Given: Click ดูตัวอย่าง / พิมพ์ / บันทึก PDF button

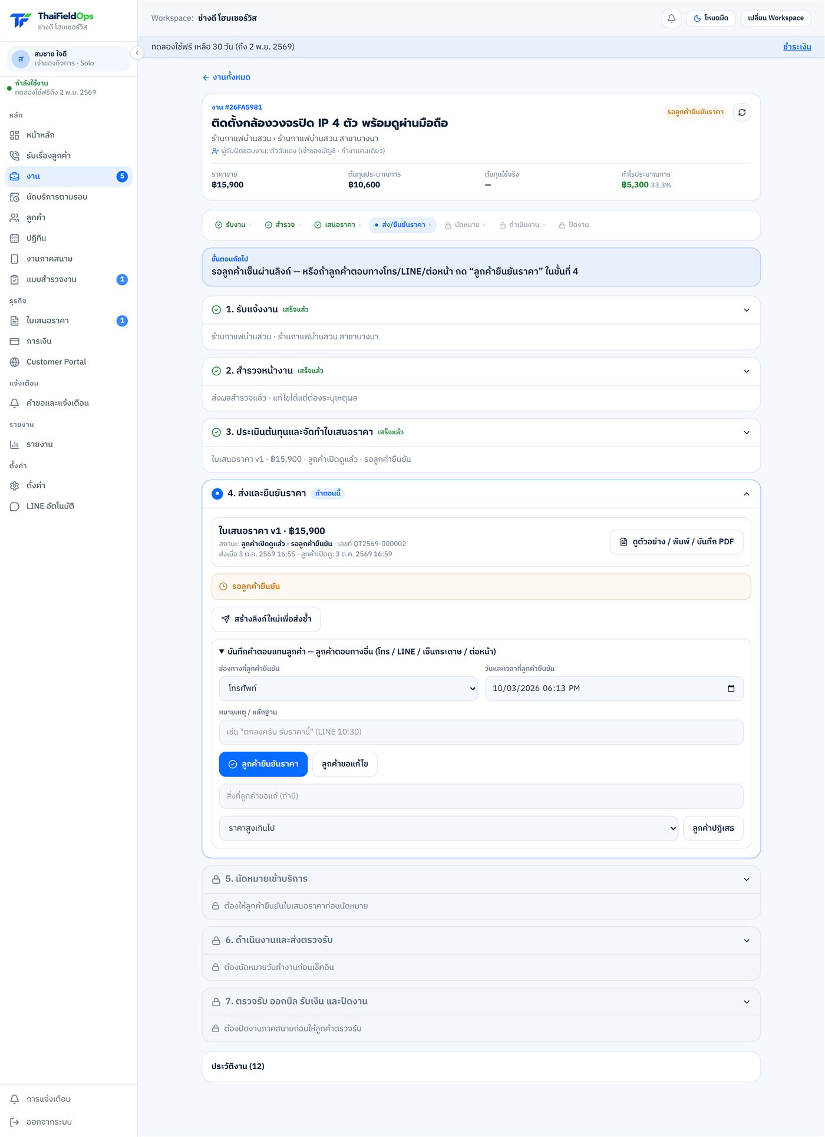Looking at the screenshot, I should click(676, 542).
